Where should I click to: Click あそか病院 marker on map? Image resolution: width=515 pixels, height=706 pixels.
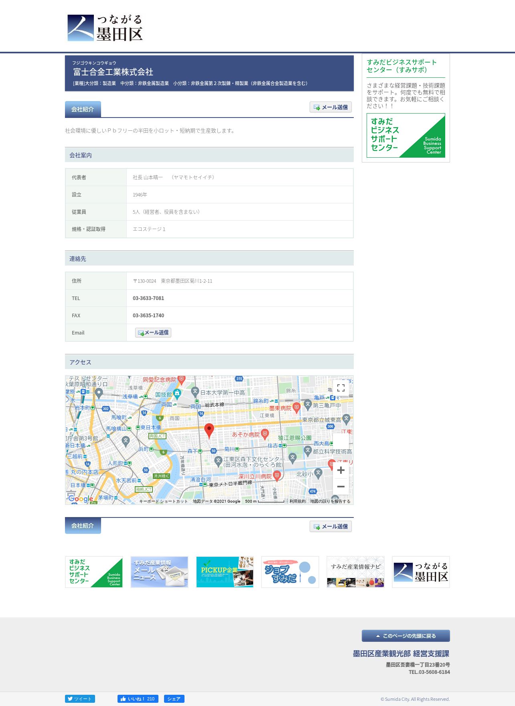[265, 434]
